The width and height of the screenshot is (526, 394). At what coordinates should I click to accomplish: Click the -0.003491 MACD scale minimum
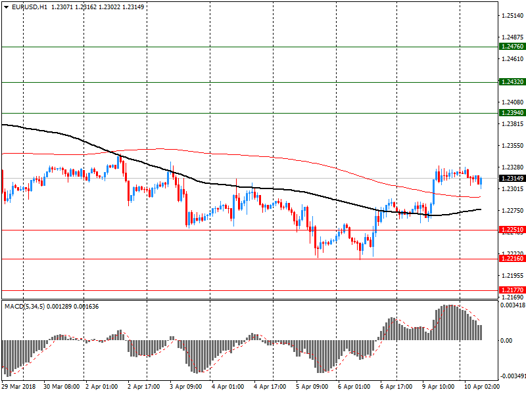(512, 376)
